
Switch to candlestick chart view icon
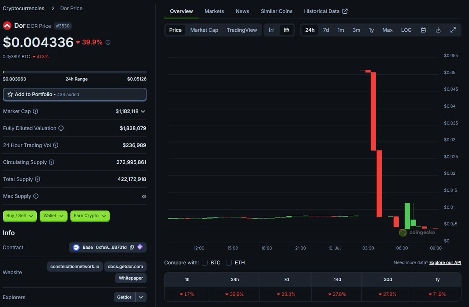(x=286, y=30)
